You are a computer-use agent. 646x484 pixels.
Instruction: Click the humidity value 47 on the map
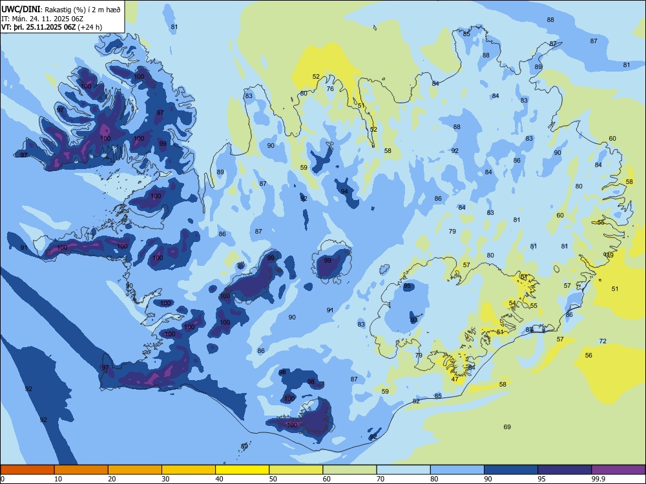(455, 379)
